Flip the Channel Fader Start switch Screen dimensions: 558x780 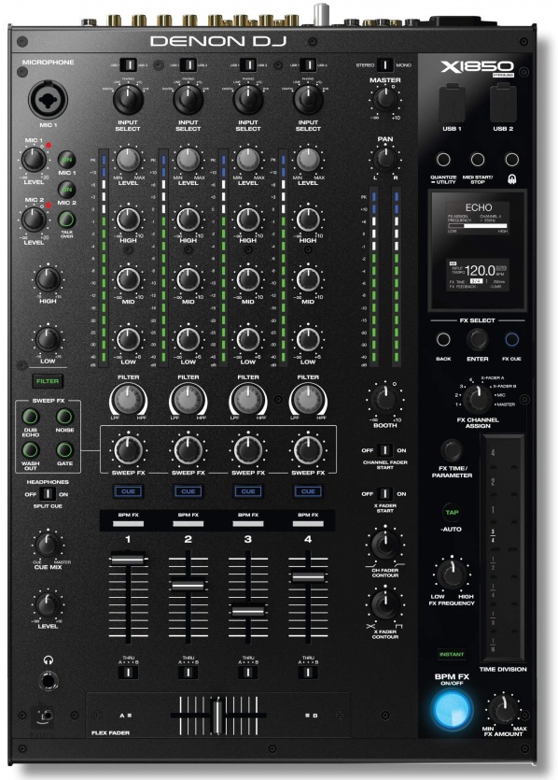[384, 450]
